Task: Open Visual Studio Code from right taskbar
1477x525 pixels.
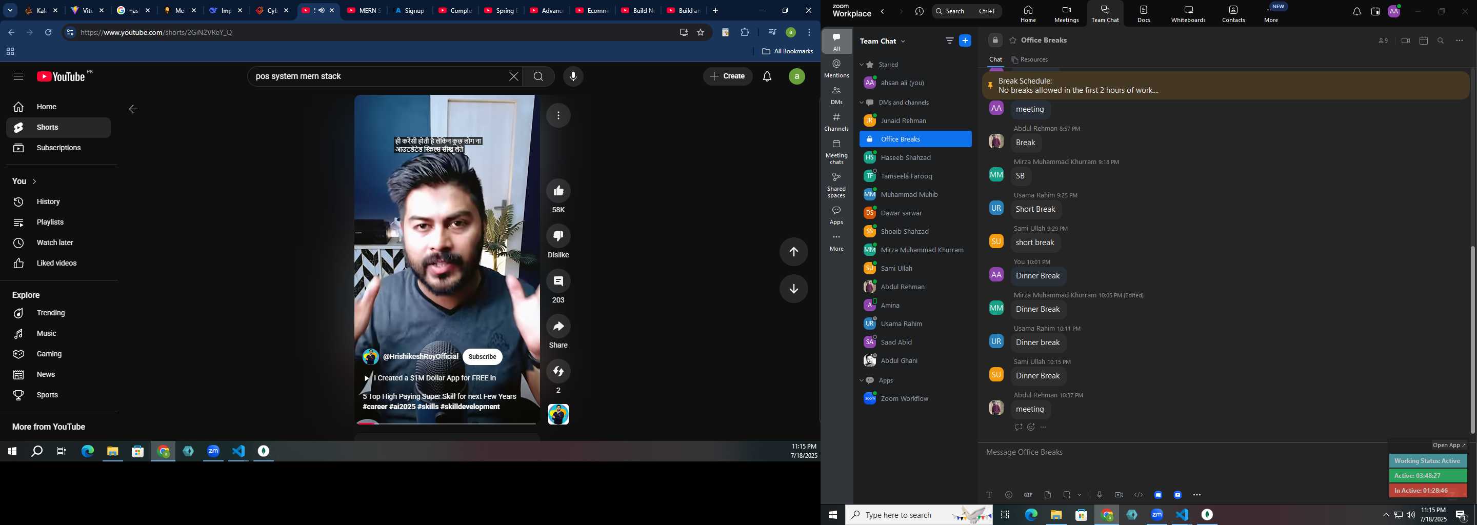Action: click(1182, 515)
